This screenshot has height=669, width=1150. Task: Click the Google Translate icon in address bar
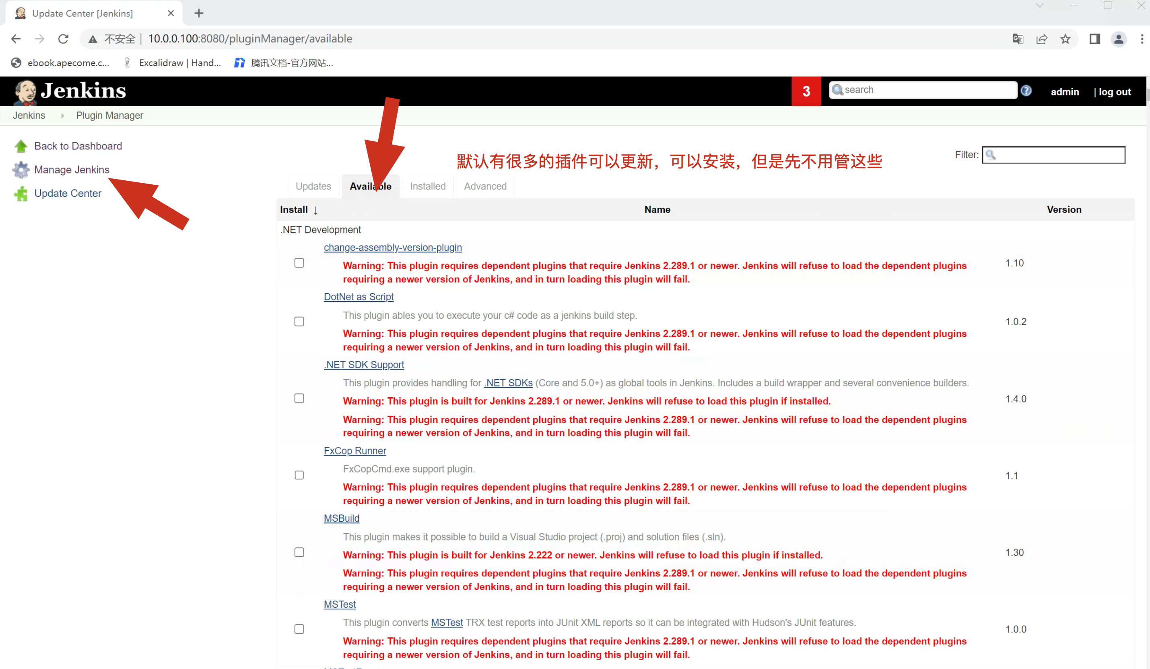(x=1018, y=39)
